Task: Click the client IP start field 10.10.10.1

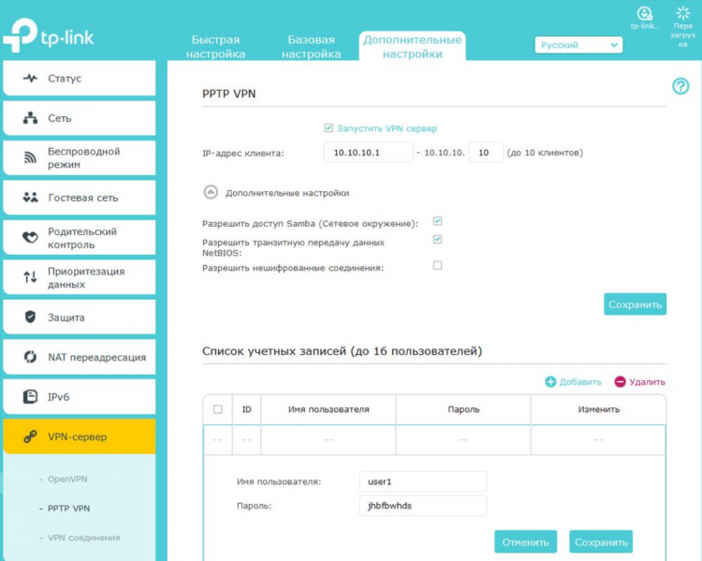Action: 368,153
